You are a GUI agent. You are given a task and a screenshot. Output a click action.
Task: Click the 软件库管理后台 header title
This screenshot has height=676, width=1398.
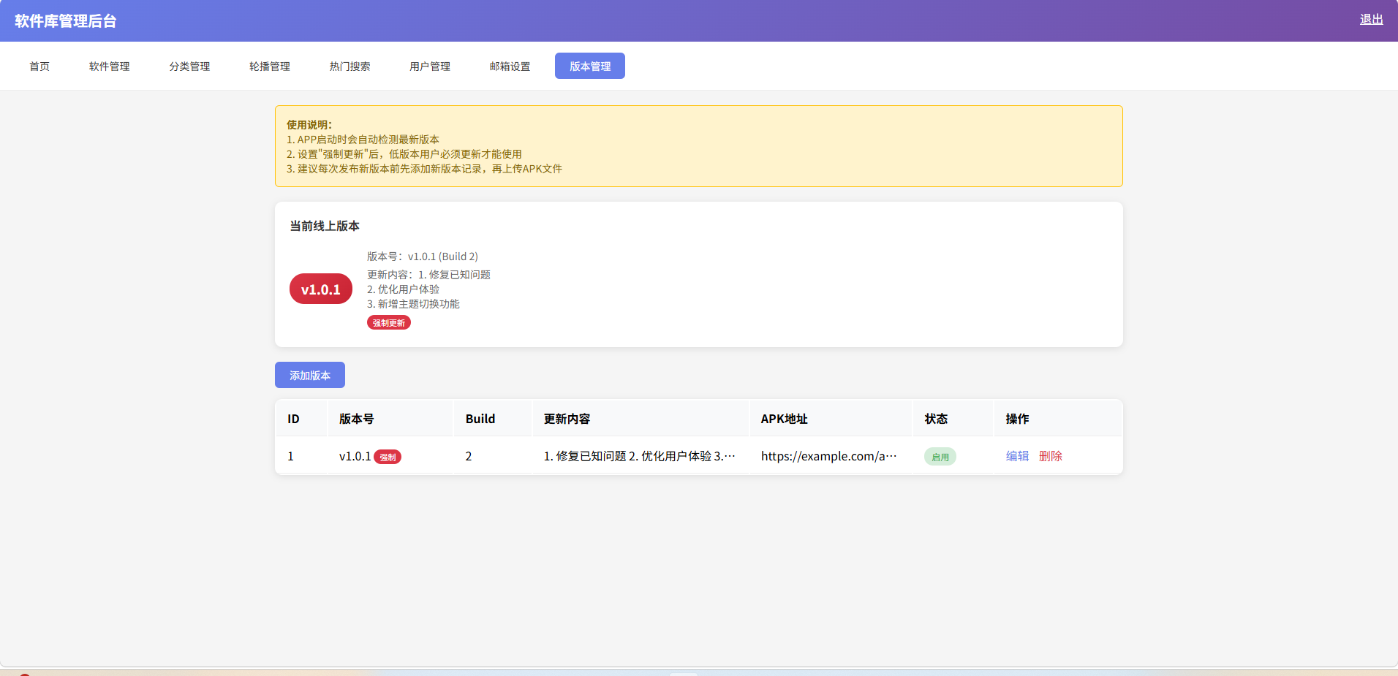[x=67, y=21]
